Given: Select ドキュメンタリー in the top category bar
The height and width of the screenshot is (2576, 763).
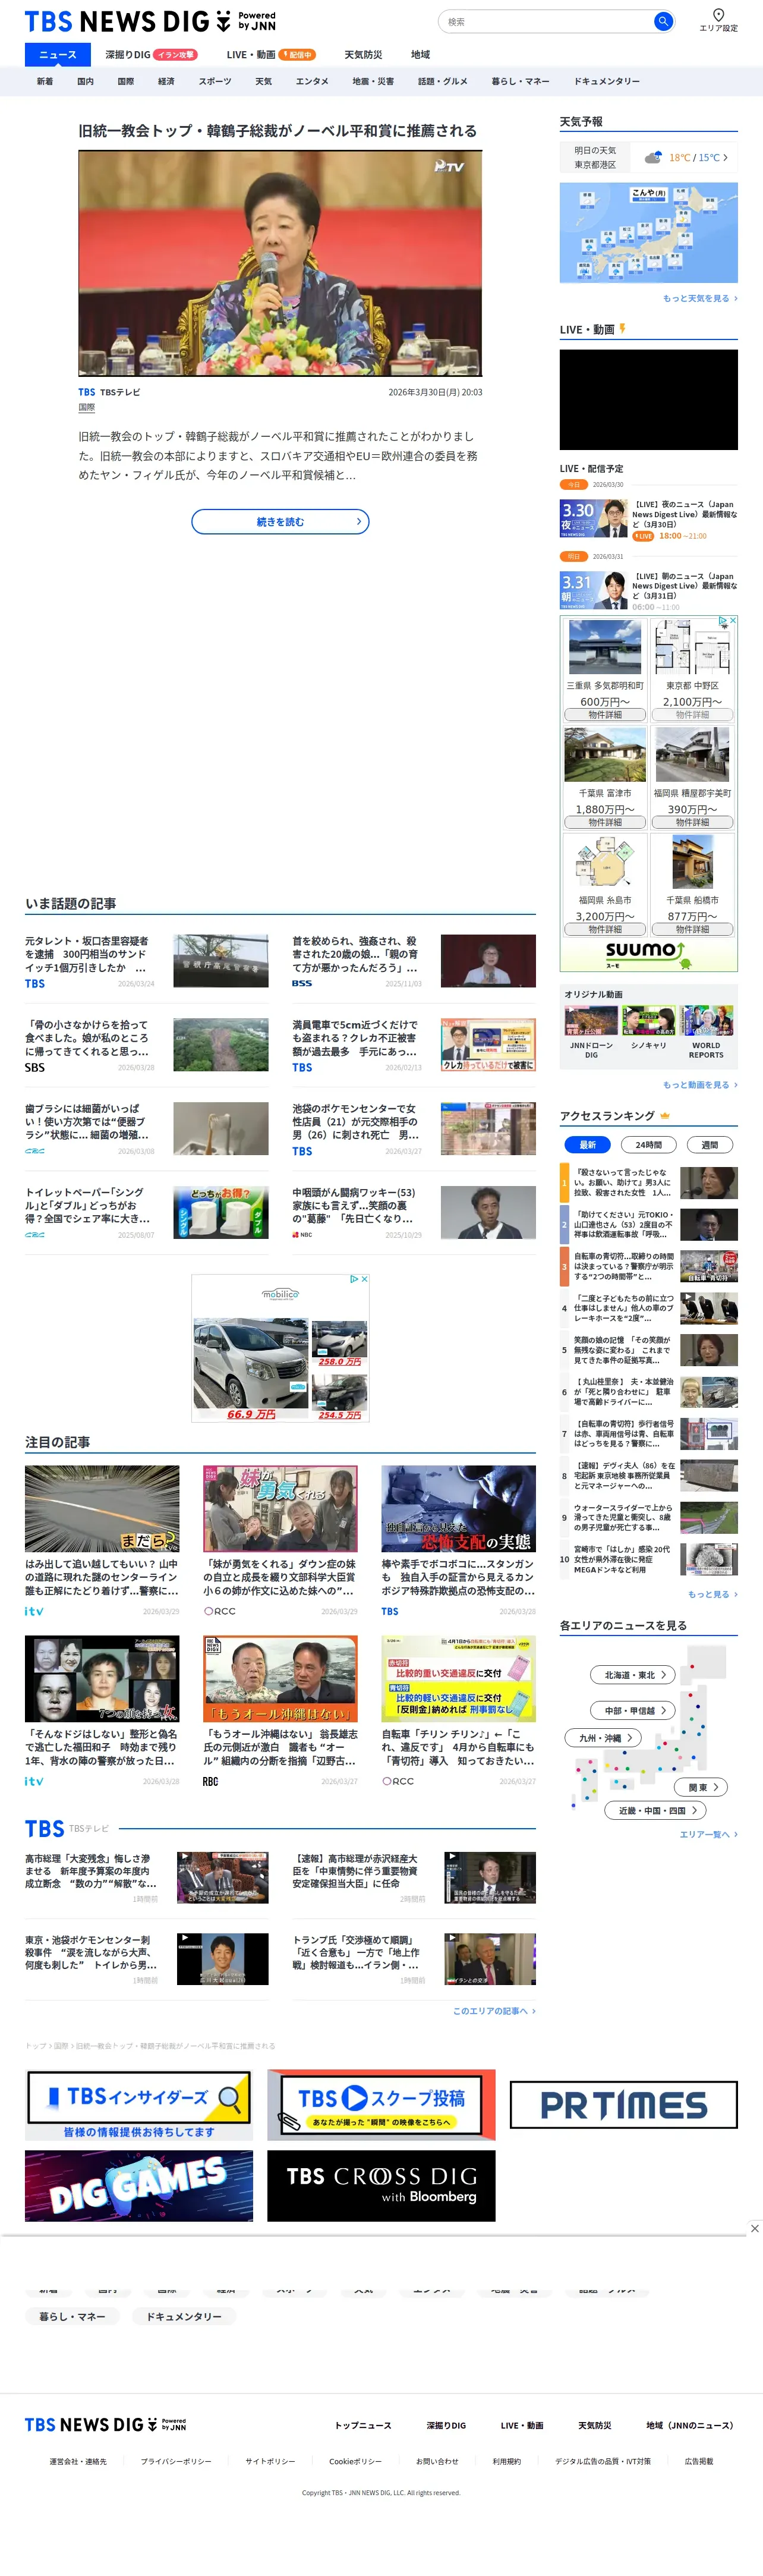Looking at the screenshot, I should pyautogui.click(x=606, y=81).
